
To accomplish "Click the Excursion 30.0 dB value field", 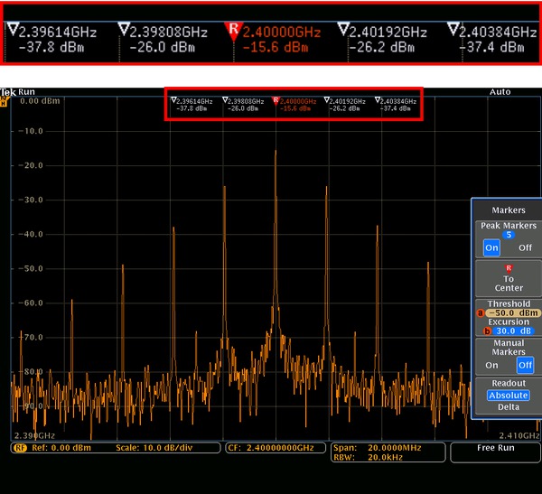I will (x=513, y=331).
